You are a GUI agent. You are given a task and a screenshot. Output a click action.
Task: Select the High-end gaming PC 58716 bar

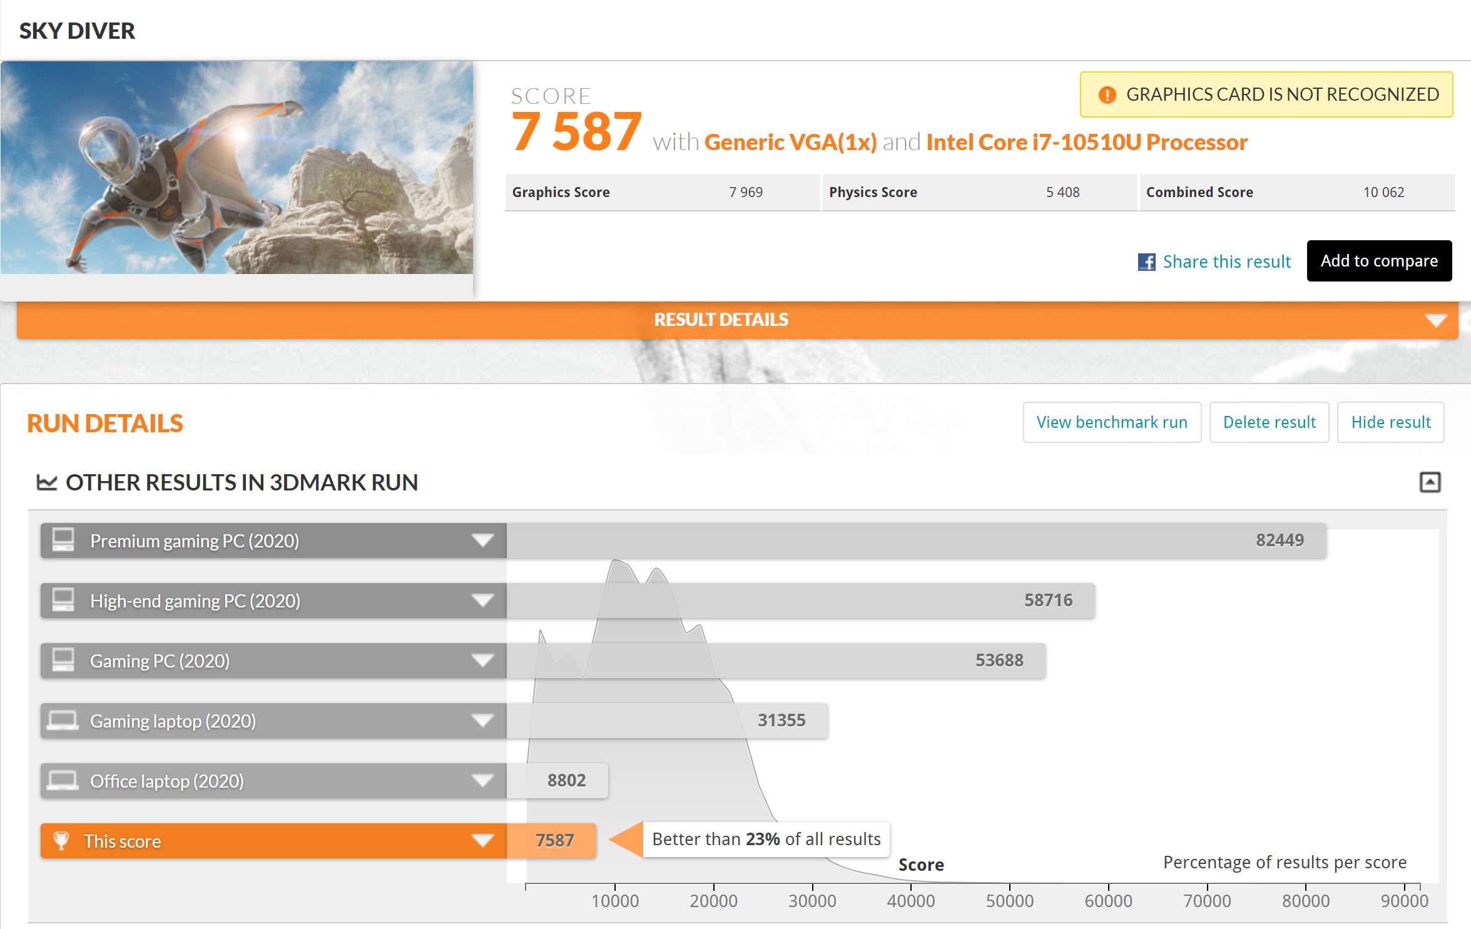tap(800, 601)
